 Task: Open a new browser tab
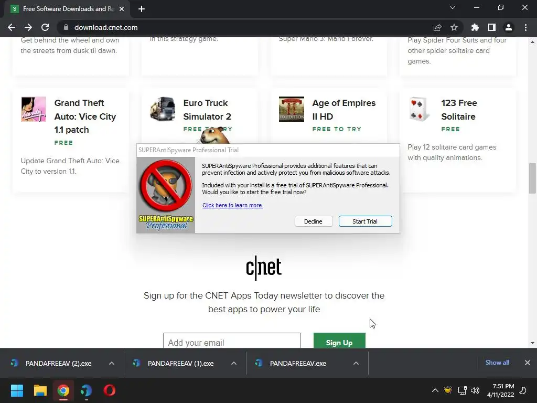pyautogui.click(x=142, y=9)
